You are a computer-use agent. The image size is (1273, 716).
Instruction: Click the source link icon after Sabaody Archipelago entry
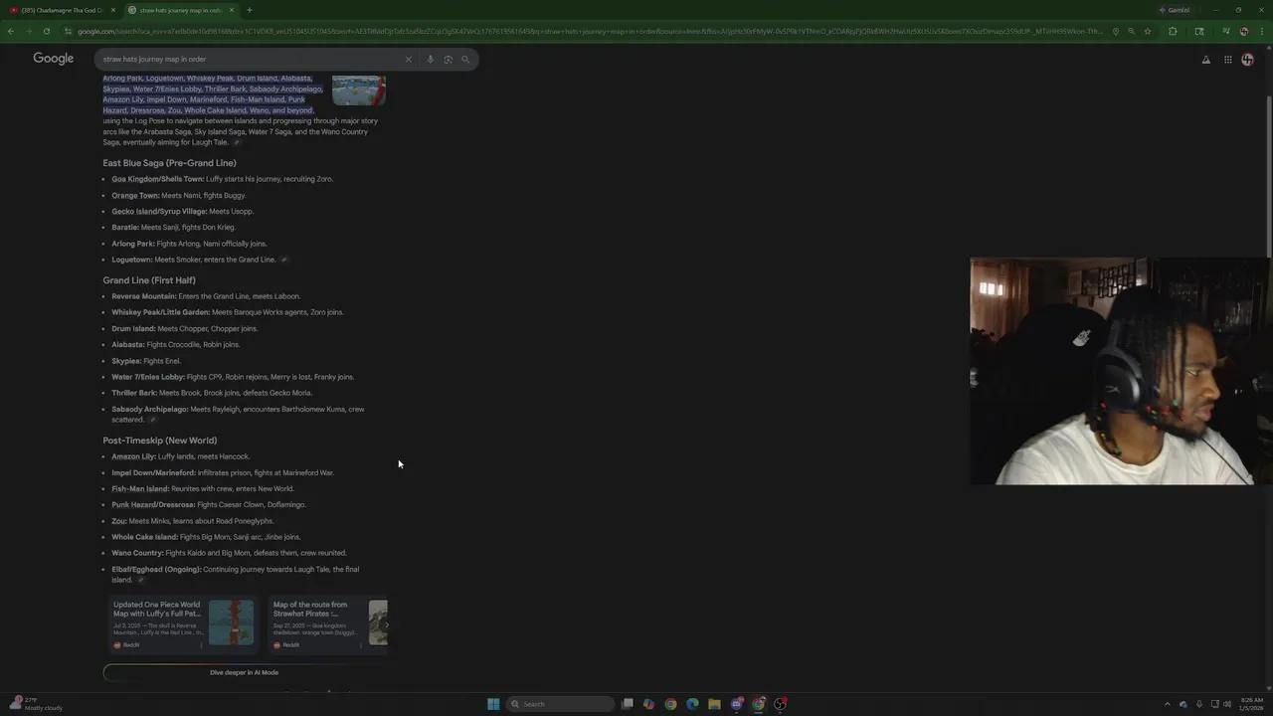[152, 420]
